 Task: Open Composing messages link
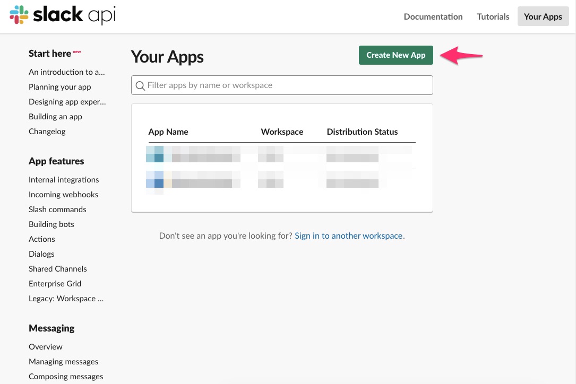pos(66,376)
